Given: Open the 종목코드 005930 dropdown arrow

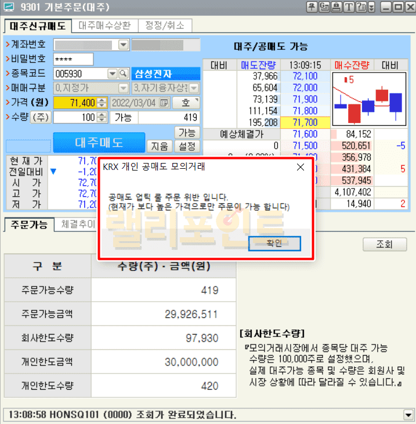Looking at the screenshot, I should tap(113, 74).
